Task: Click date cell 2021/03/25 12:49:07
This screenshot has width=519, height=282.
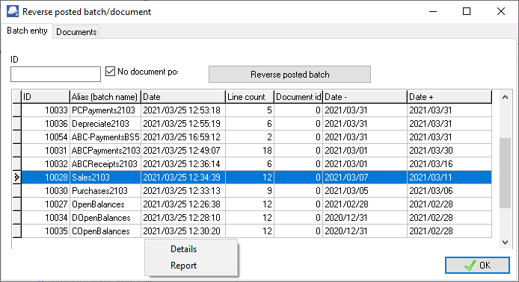Action: pyautogui.click(x=183, y=151)
